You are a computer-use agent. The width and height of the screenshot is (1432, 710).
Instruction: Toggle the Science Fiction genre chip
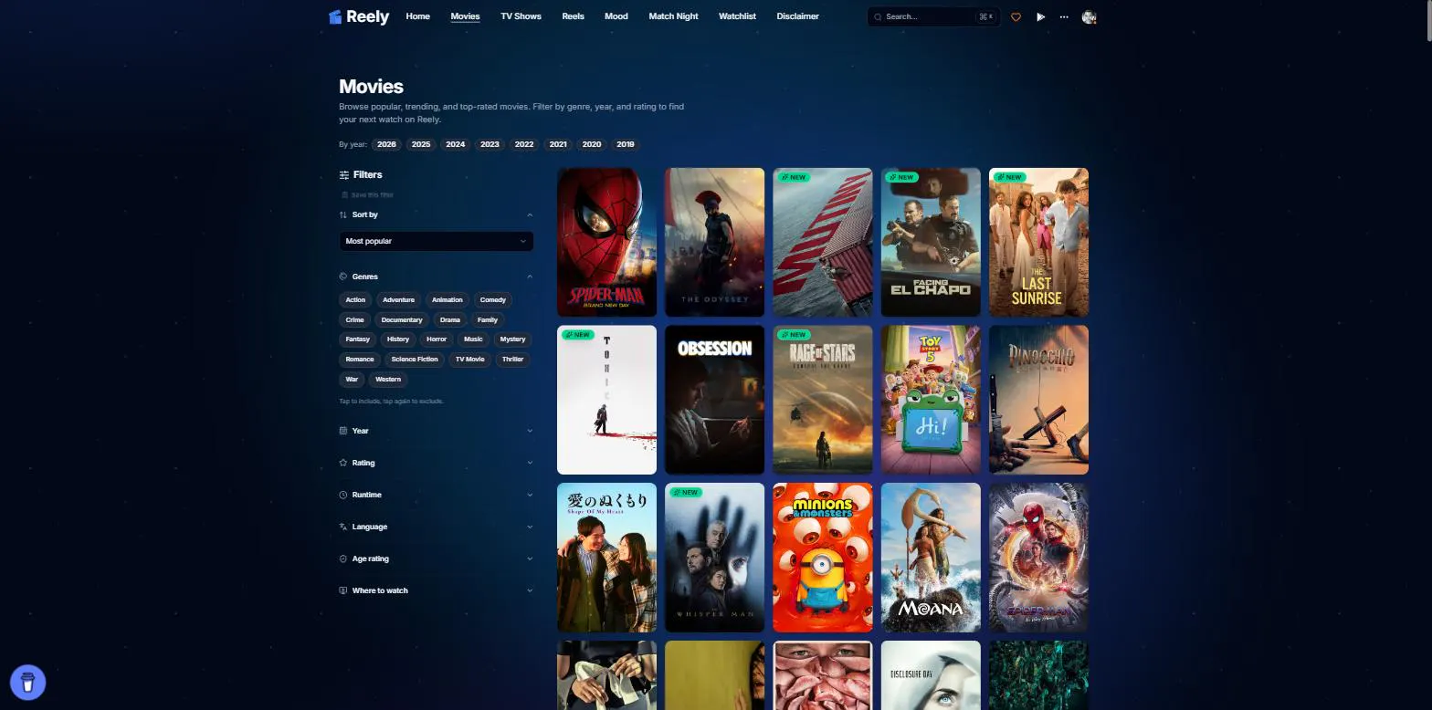(x=415, y=359)
